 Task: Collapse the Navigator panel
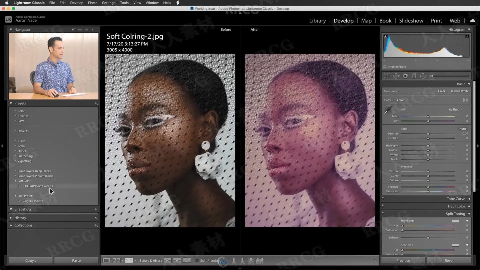click(x=11, y=29)
